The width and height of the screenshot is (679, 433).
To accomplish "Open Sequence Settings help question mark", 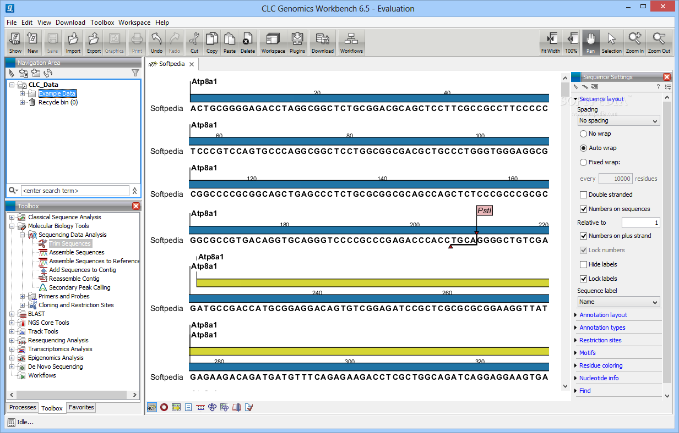I will (658, 87).
